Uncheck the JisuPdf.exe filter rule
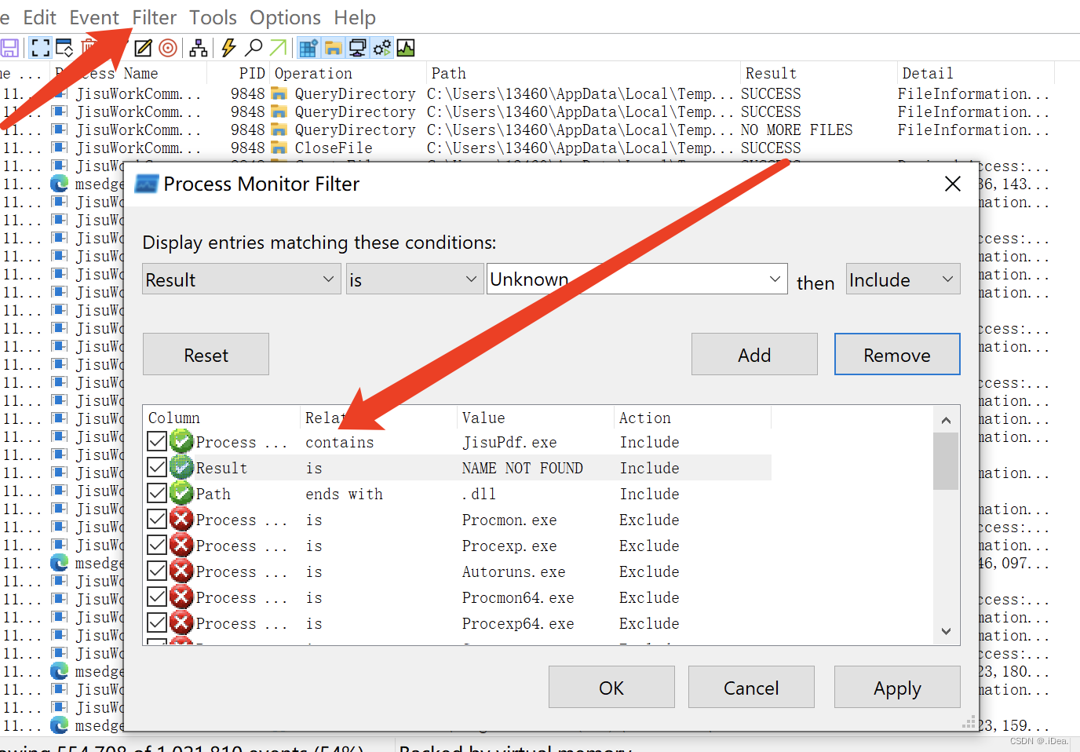This screenshot has width=1080, height=752. click(x=157, y=441)
